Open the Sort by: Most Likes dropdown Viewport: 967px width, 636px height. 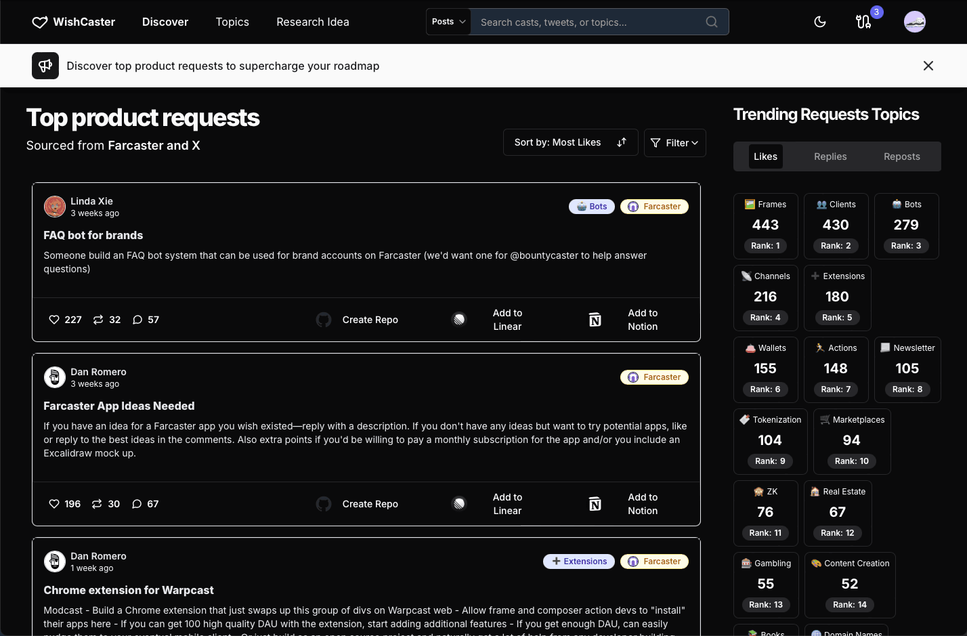coord(571,142)
